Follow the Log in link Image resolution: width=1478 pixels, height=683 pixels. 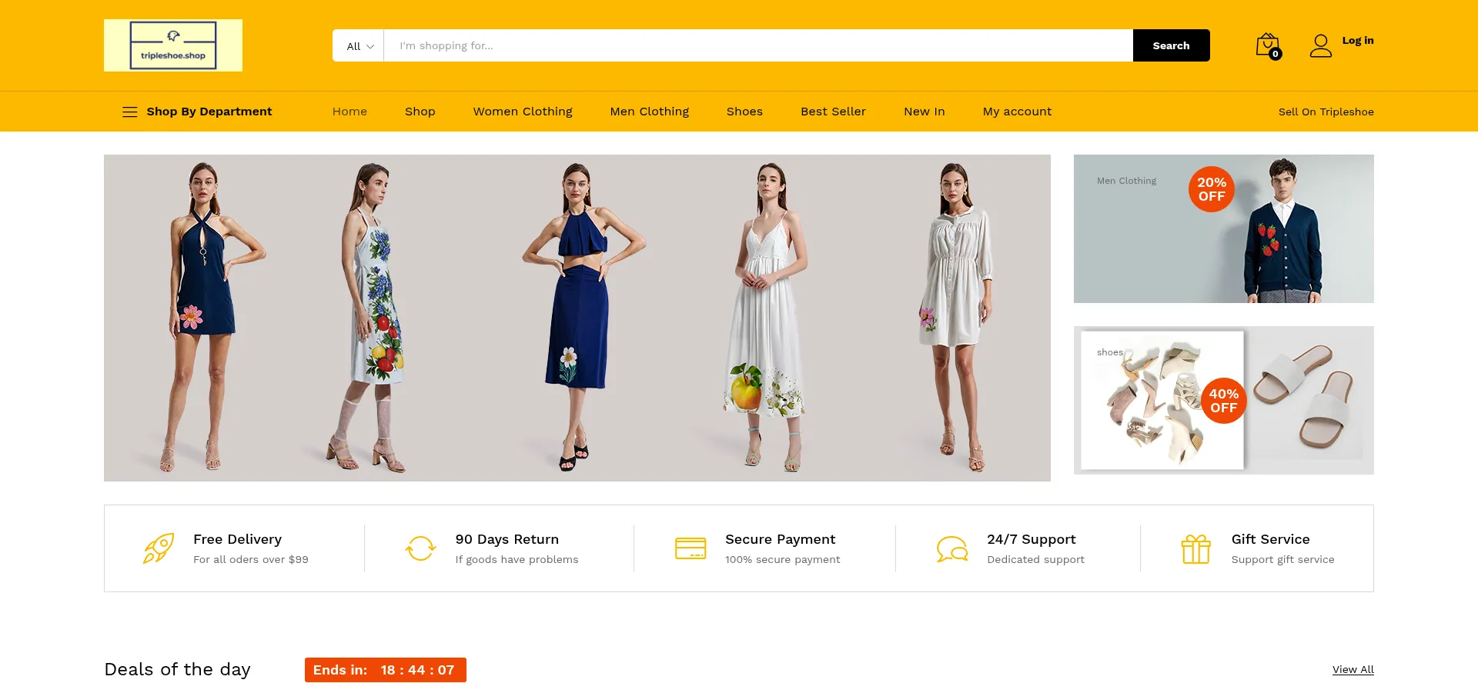click(x=1357, y=41)
